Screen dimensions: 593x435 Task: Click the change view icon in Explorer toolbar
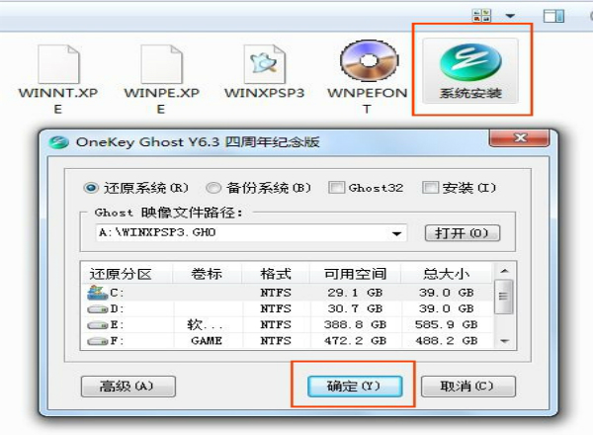pyautogui.click(x=482, y=16)
